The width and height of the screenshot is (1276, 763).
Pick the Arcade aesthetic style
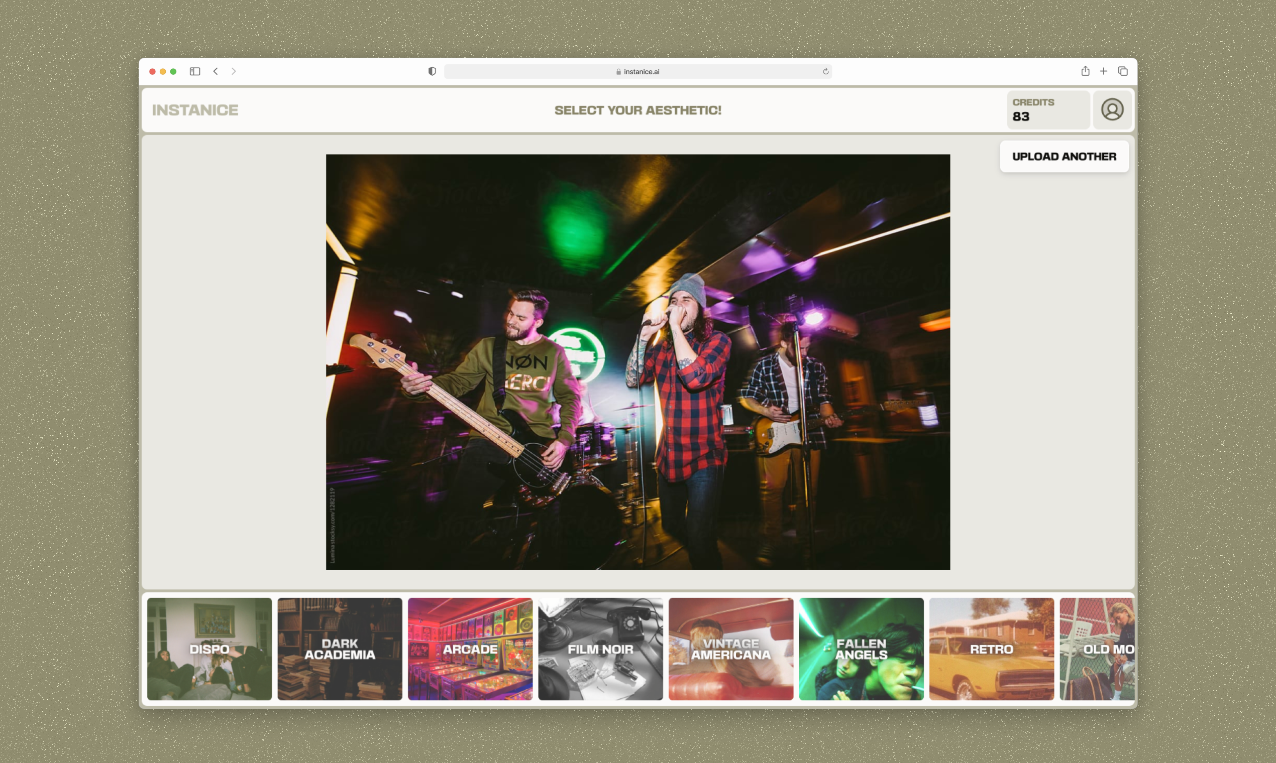470,649
